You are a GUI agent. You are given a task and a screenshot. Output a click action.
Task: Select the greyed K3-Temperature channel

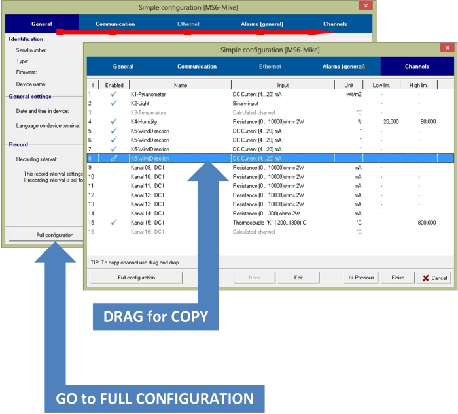click(149, 112)
